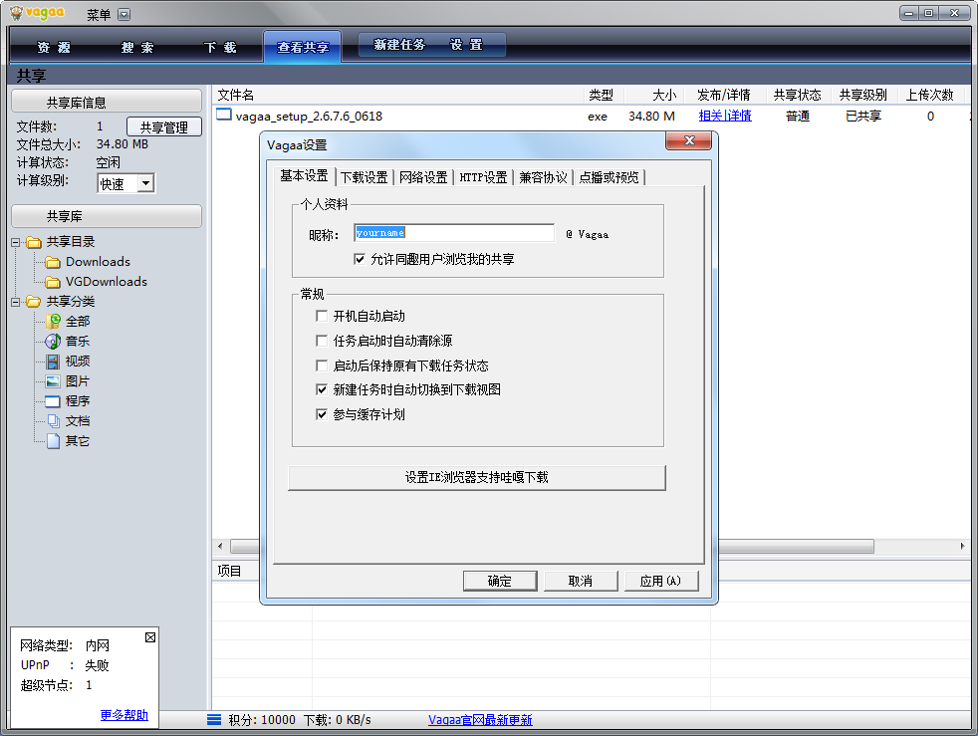
Task: Close the network info panel with its X icon
Action: (150, 637)
